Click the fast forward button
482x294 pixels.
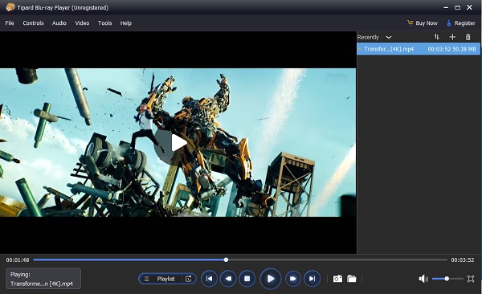click(293, 279)
